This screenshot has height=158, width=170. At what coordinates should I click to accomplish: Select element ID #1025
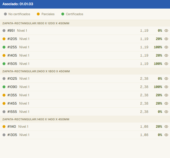tap(12, 79)
